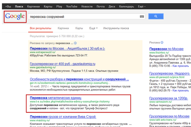Open 'Диск' in the top bar

[x=112, y=6]
